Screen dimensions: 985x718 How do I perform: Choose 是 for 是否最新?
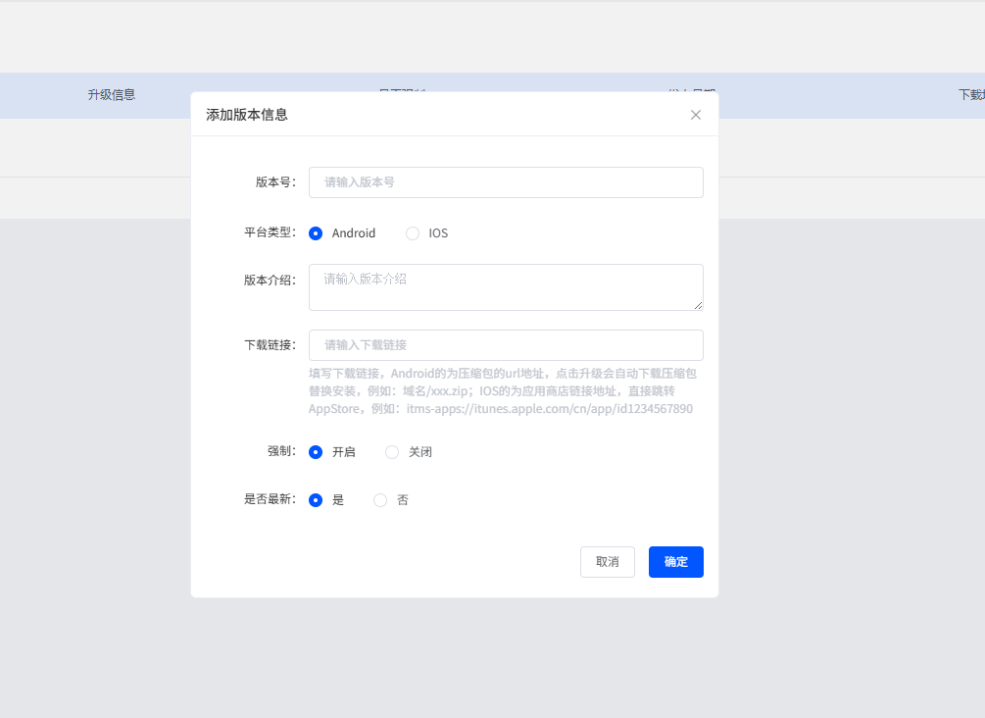tap(316, 500)
